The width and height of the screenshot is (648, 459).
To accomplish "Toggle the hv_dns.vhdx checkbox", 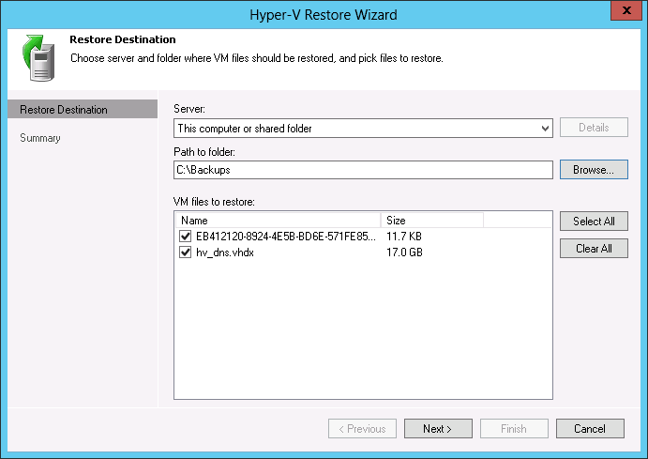I will [185, 252].
